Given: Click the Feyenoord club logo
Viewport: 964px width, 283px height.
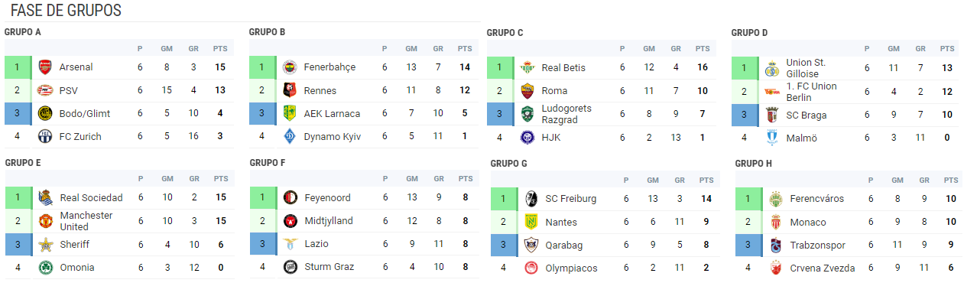Looking at the screenshot, I should (x=290, y=197).
